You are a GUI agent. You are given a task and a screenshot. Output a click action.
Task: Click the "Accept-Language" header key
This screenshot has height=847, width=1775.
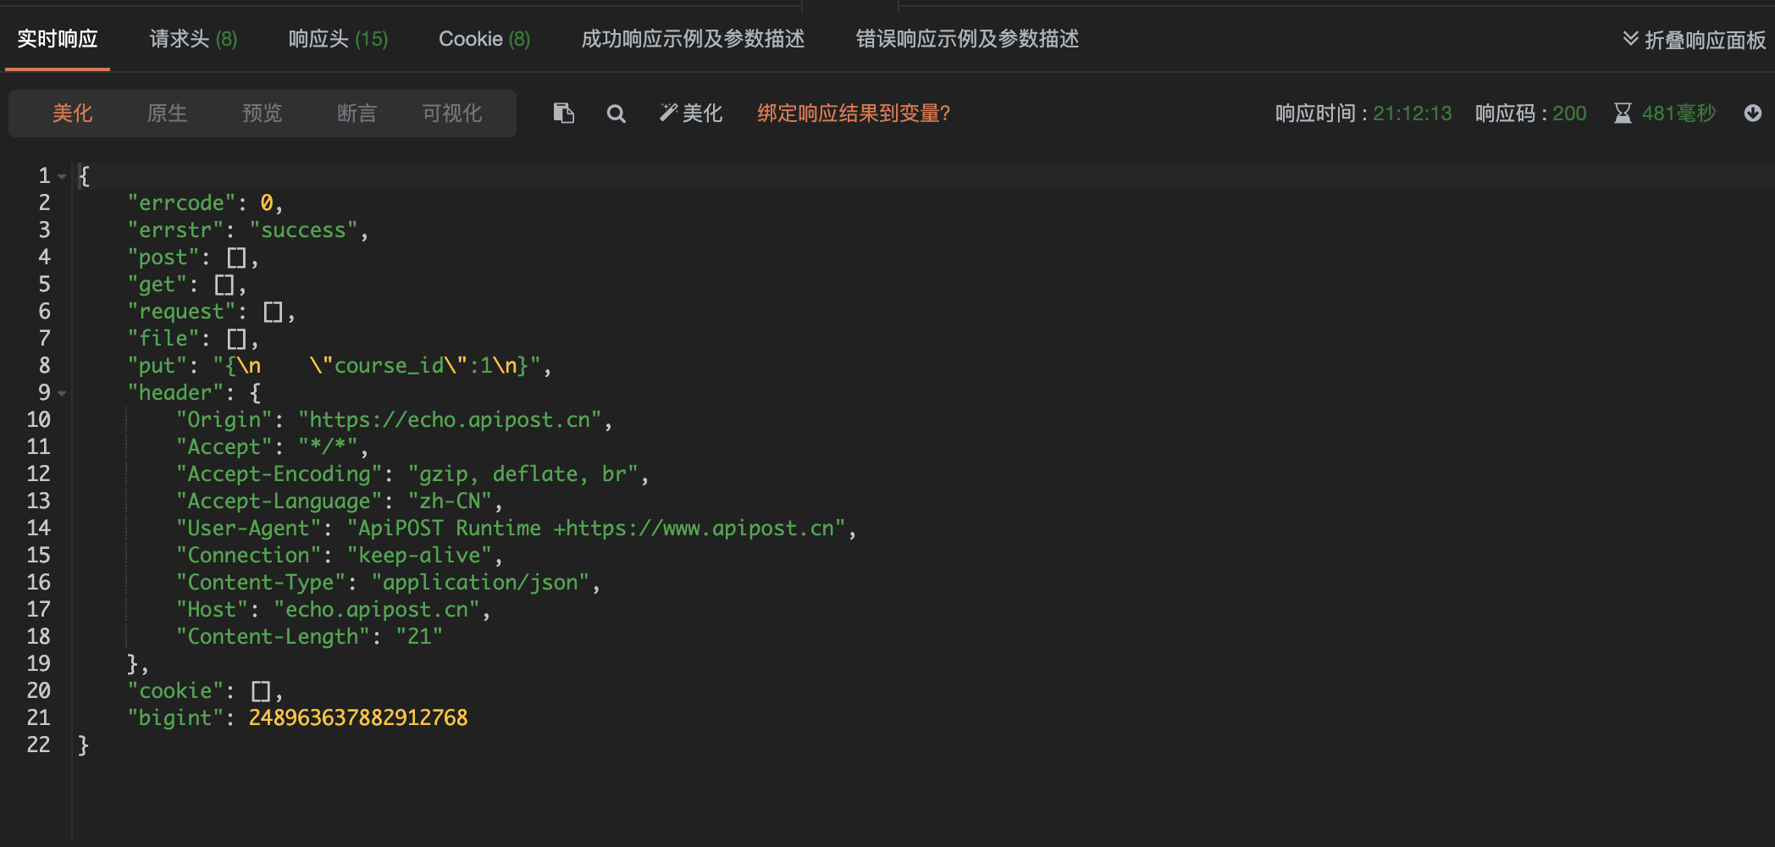tap(279, 501)
